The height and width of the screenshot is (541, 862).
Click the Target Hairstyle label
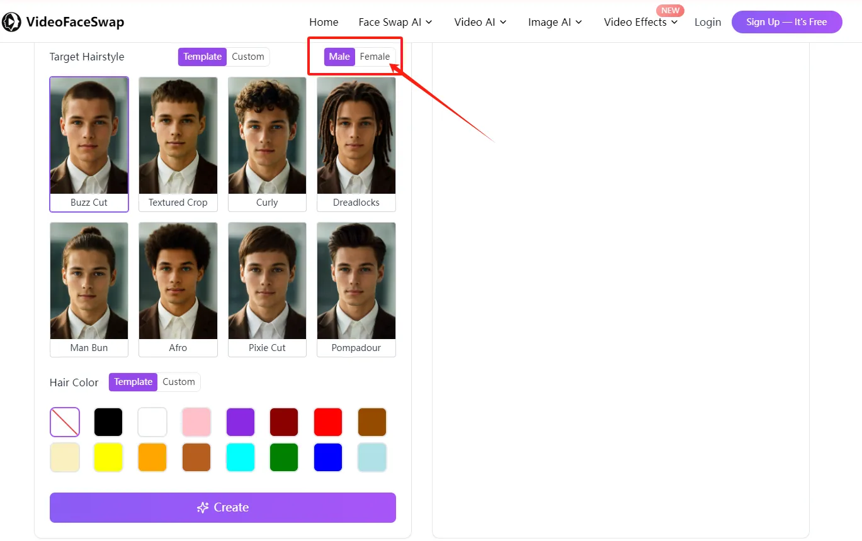(87, 57)
